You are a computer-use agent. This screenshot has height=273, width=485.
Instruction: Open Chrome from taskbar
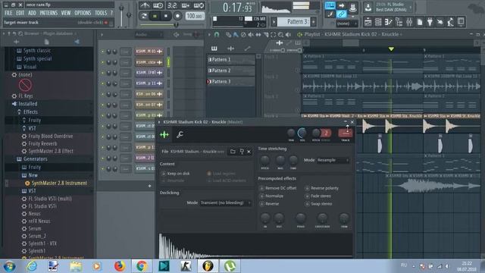[x=142, y=266]
